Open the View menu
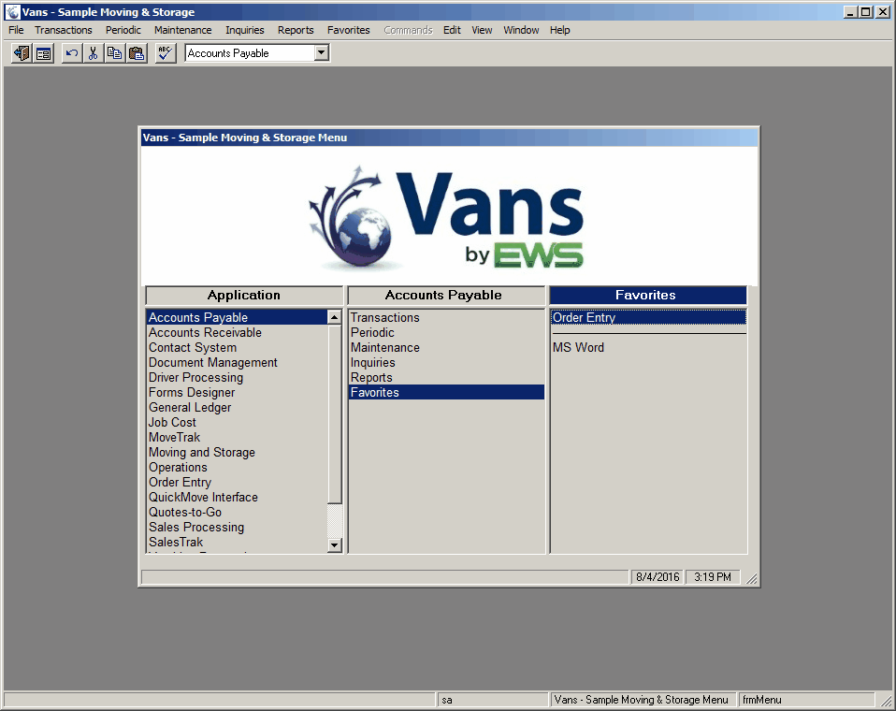 pyautogui.click(x=482, y=30)
